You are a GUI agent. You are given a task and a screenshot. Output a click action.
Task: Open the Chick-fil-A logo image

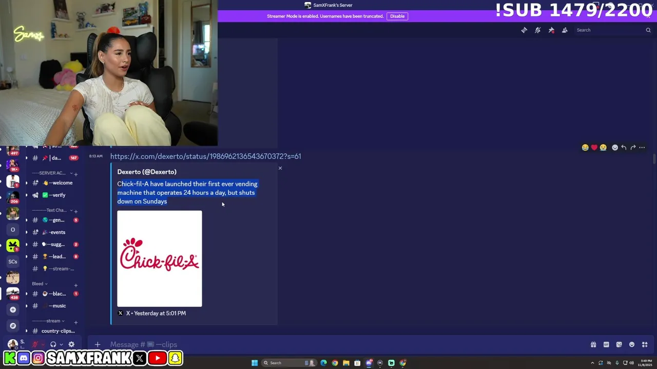click(160, 259)
